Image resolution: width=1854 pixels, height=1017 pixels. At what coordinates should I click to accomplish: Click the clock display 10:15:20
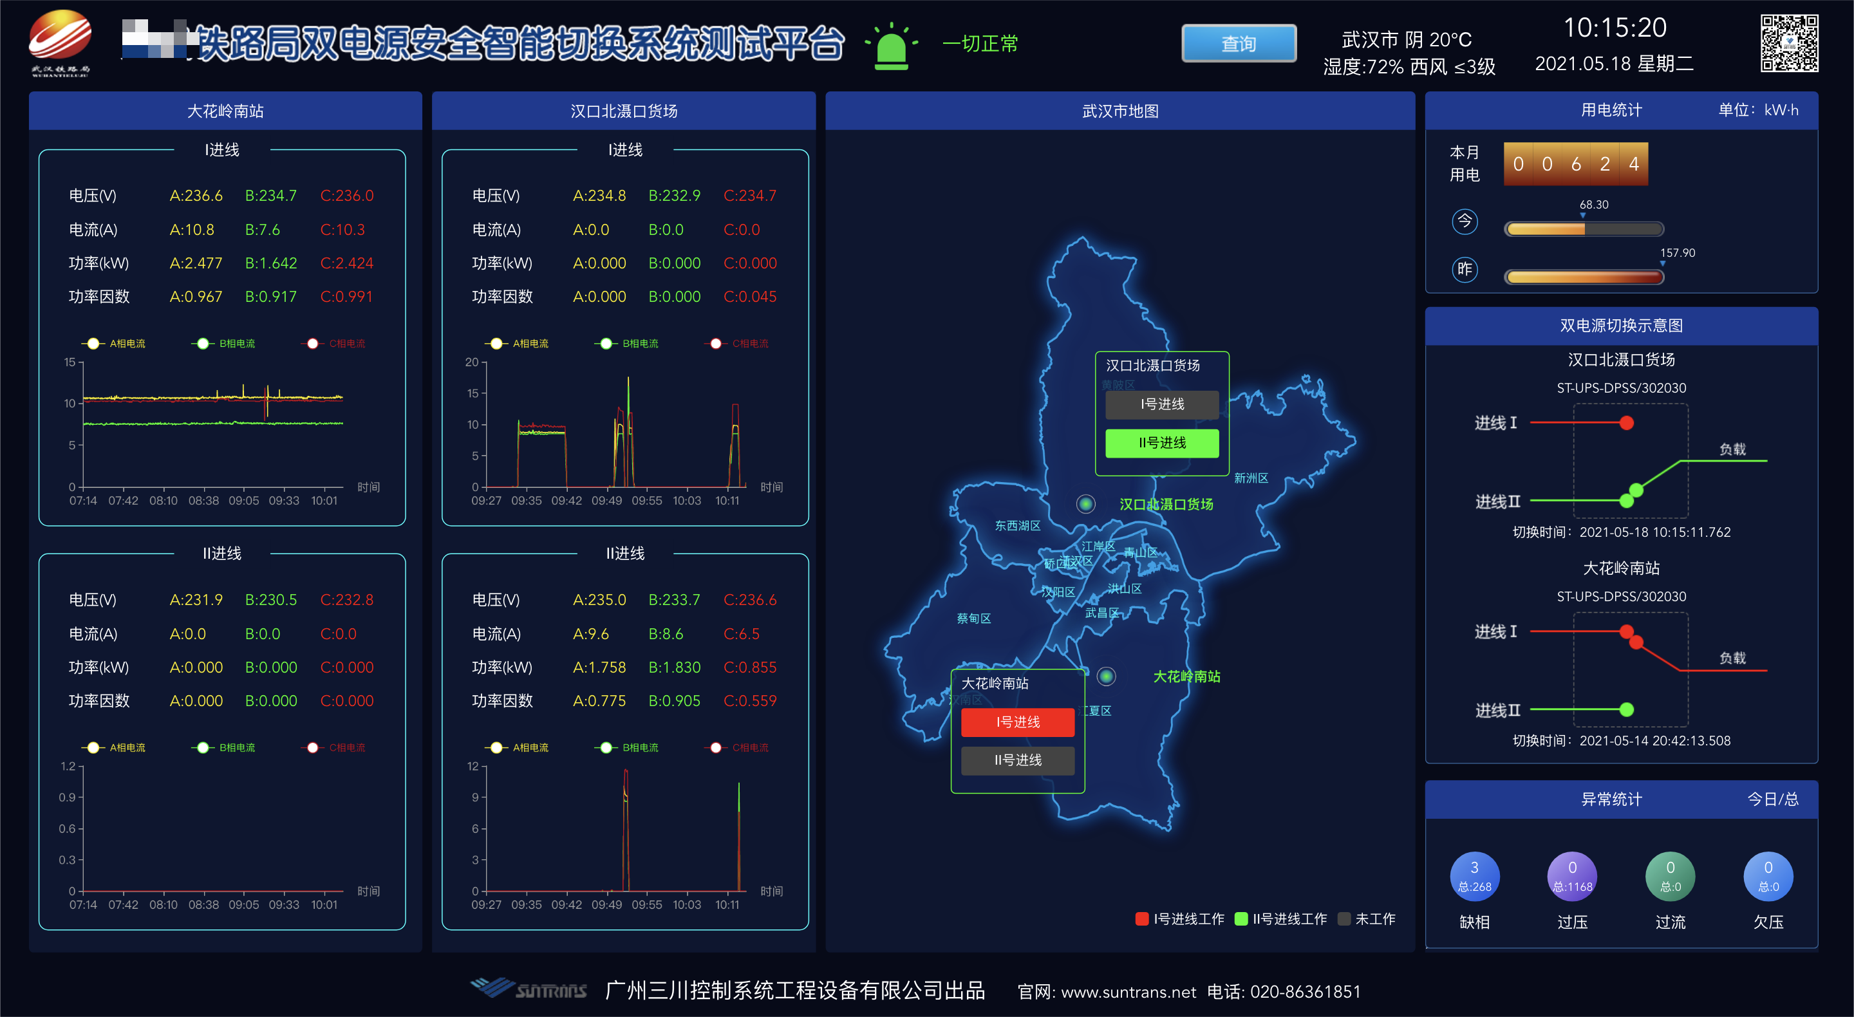pos(1615,27)
